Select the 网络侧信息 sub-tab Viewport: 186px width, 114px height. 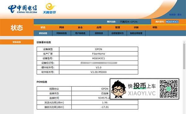62,33
